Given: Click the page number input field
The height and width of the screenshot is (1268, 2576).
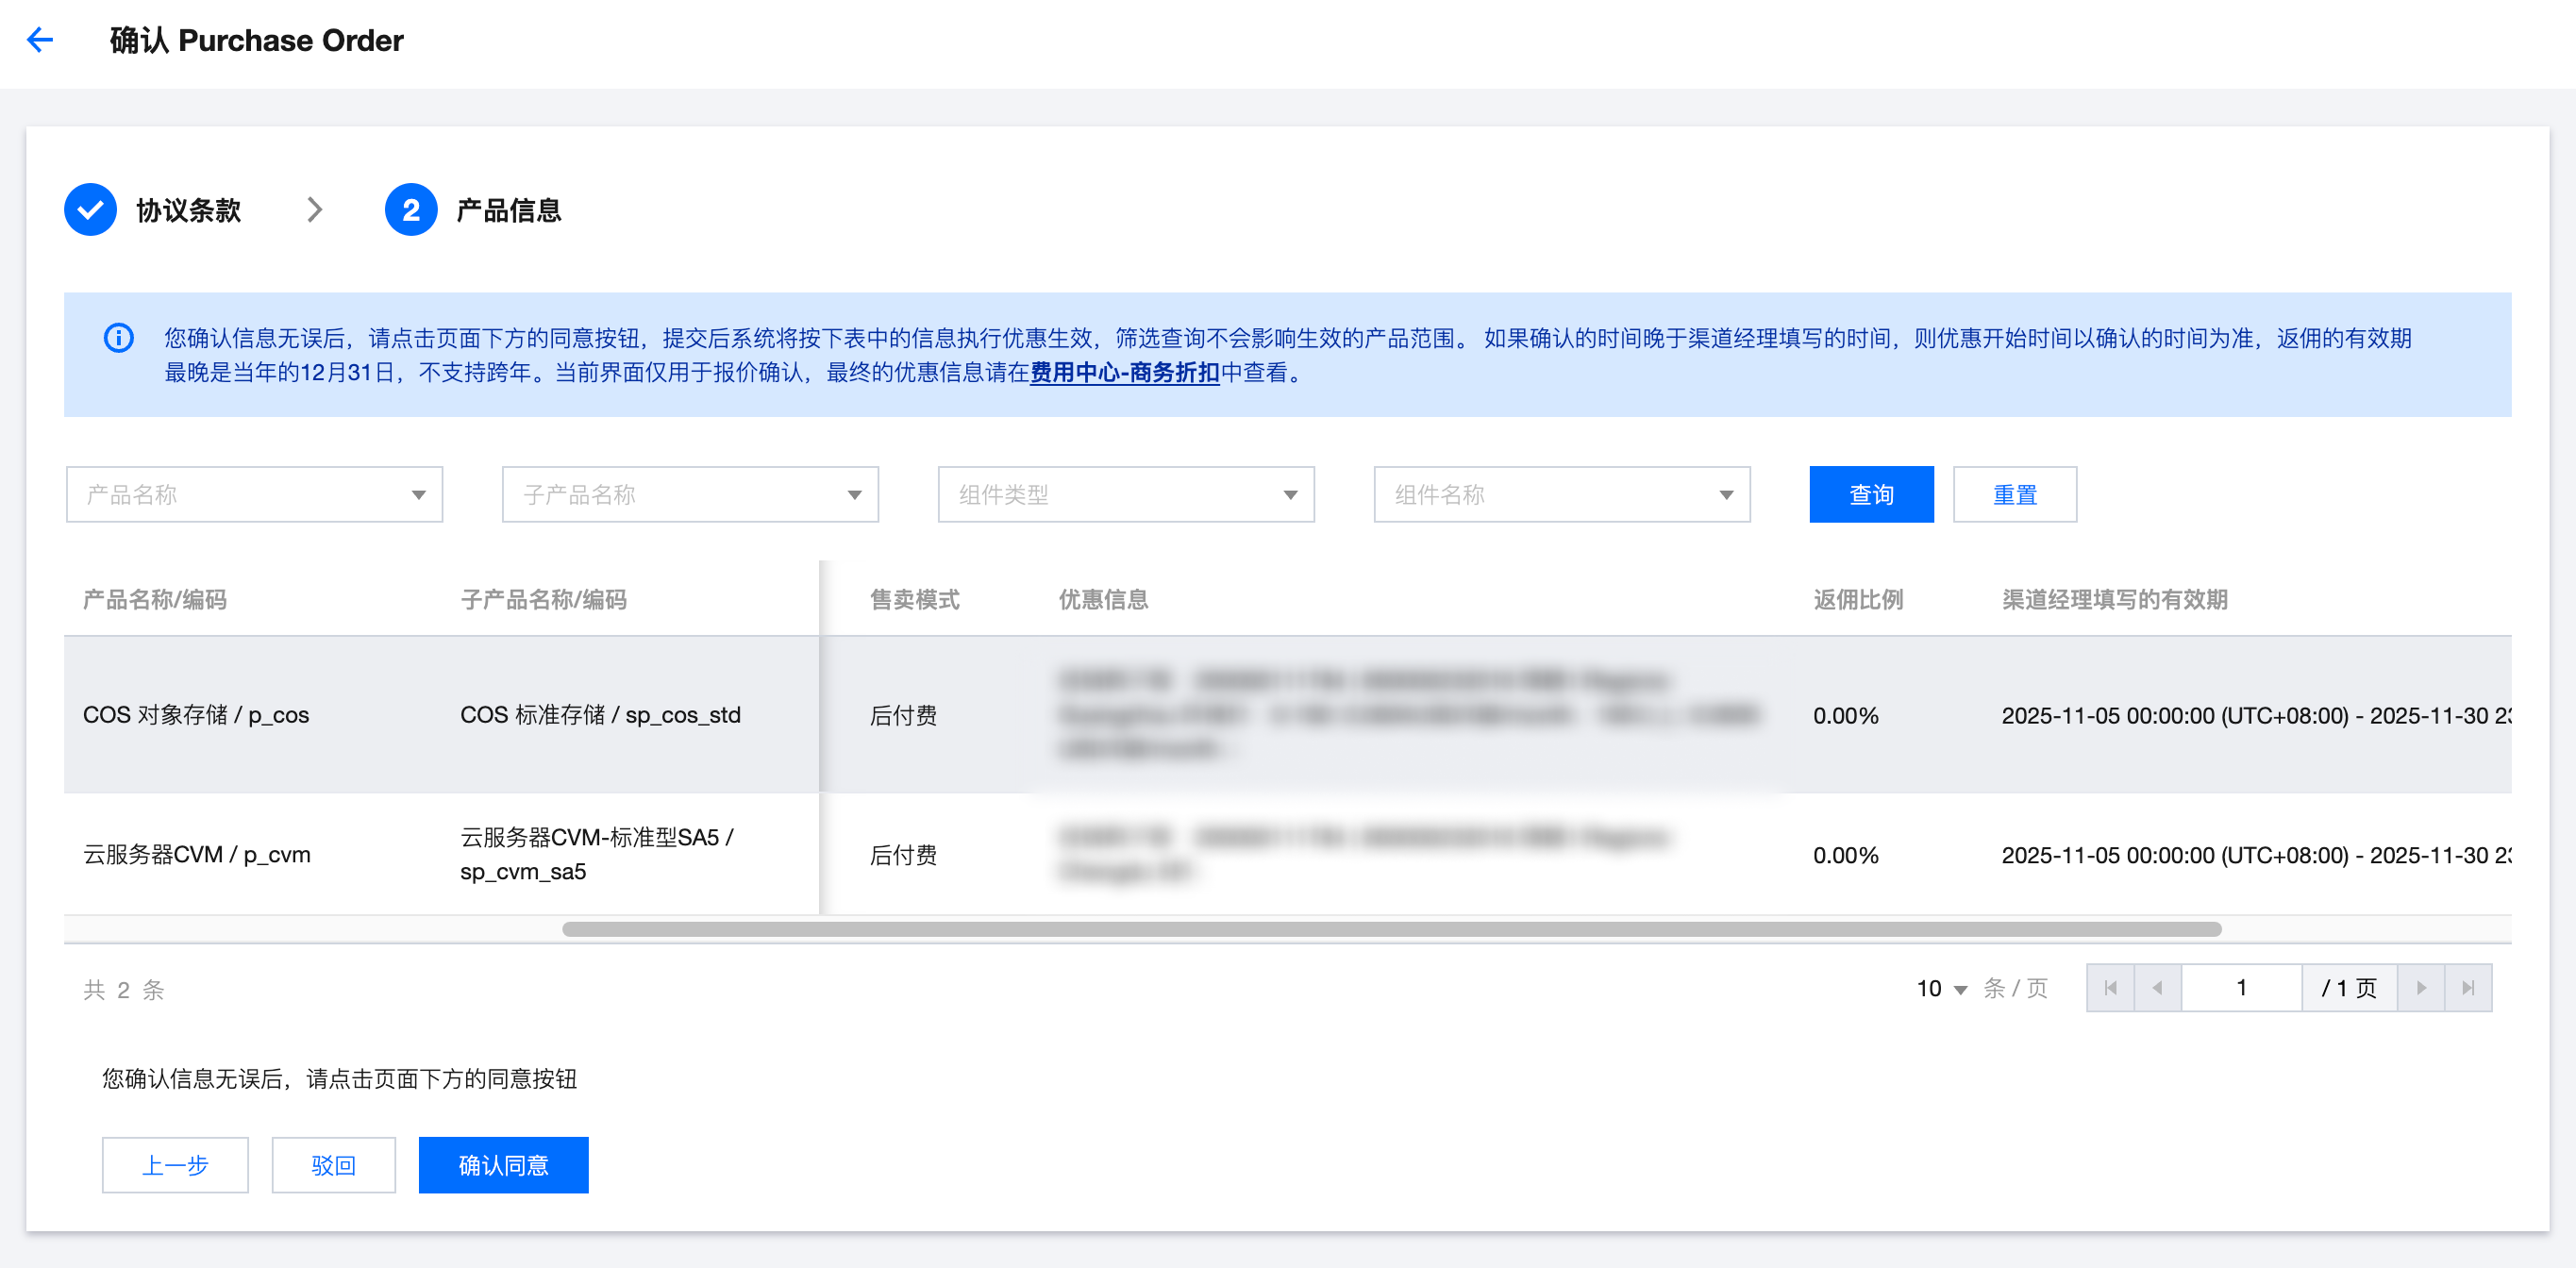Looking at the screenshot, I should tap(2241, 988).
